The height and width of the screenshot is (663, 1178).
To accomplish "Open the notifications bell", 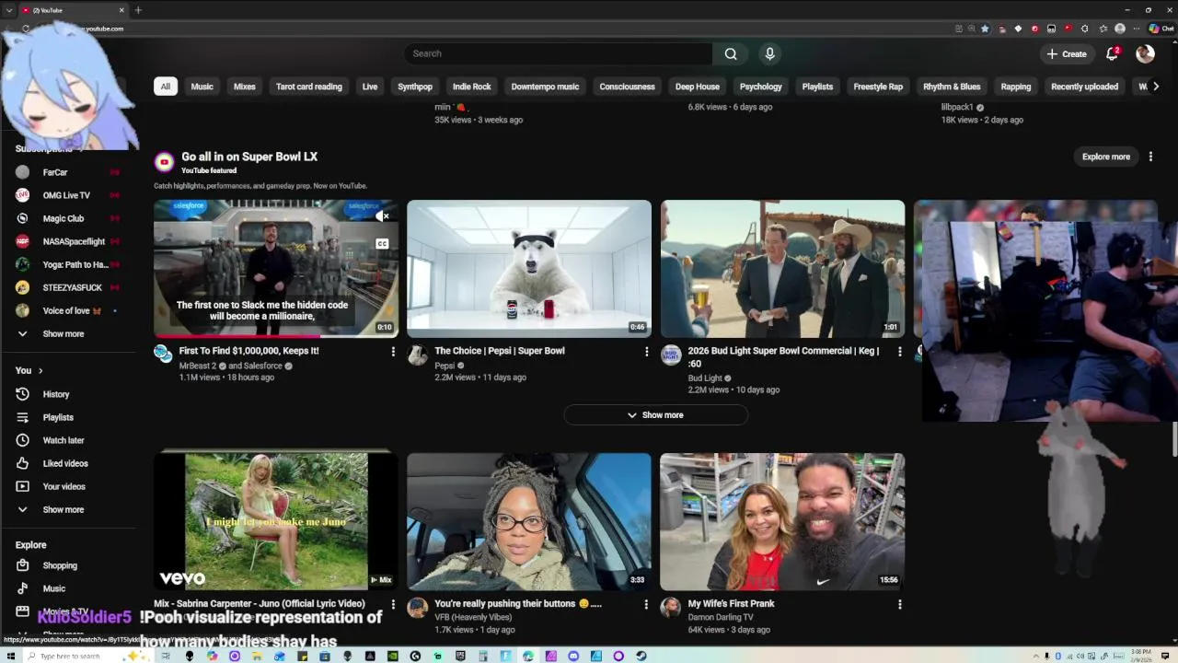I will click(x=1112, y=53).
